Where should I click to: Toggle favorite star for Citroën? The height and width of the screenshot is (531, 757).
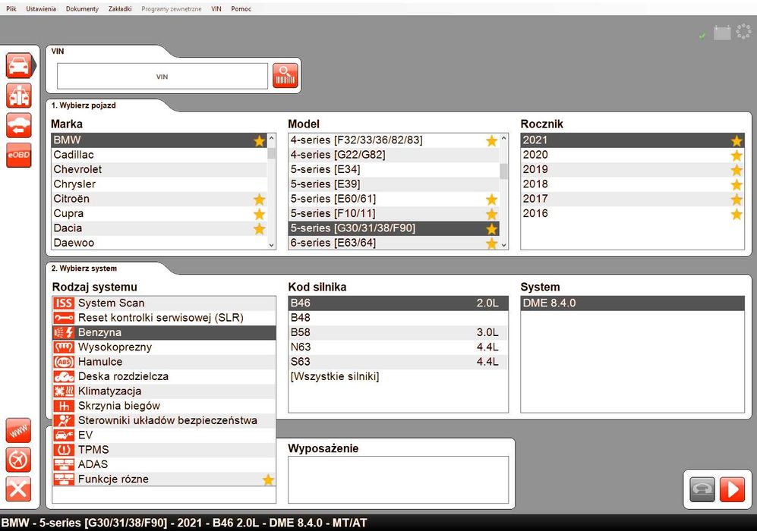click(x=259, y=200)
